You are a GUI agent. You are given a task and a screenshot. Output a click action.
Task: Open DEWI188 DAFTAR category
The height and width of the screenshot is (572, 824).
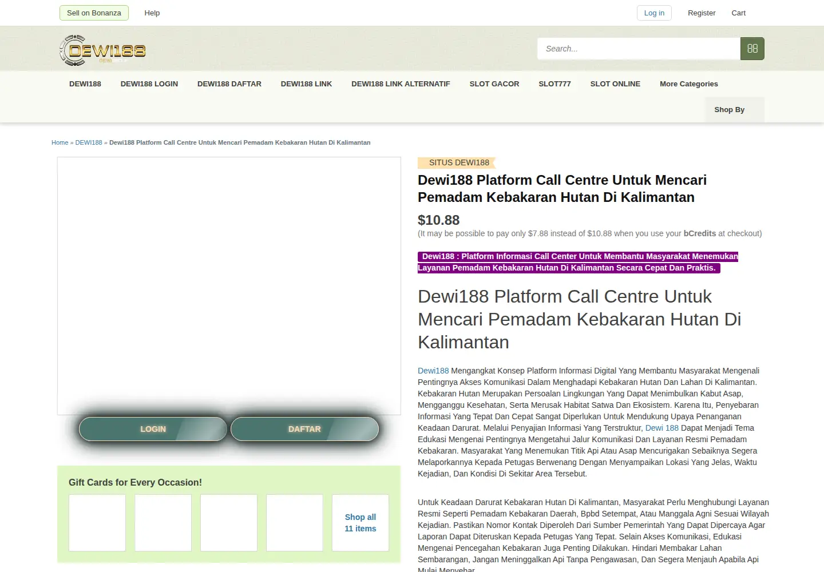[229, 84]
